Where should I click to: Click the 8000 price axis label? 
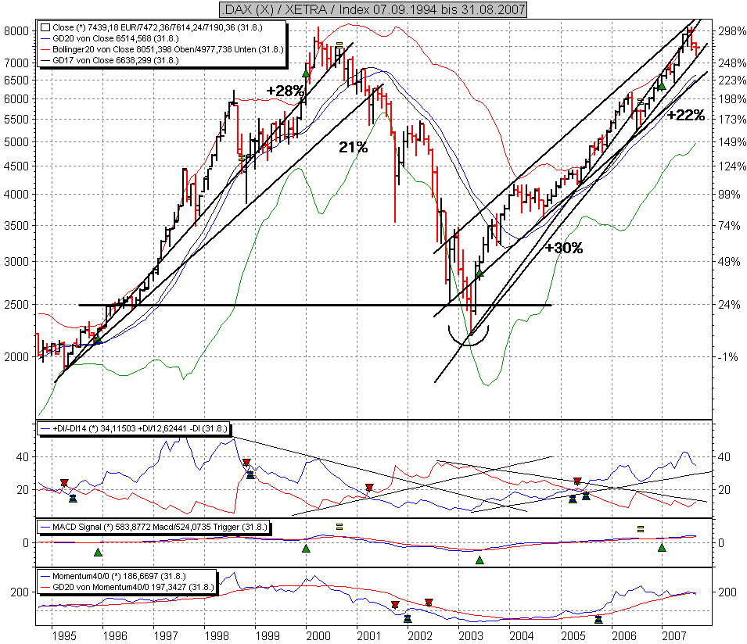click(16, 31)
